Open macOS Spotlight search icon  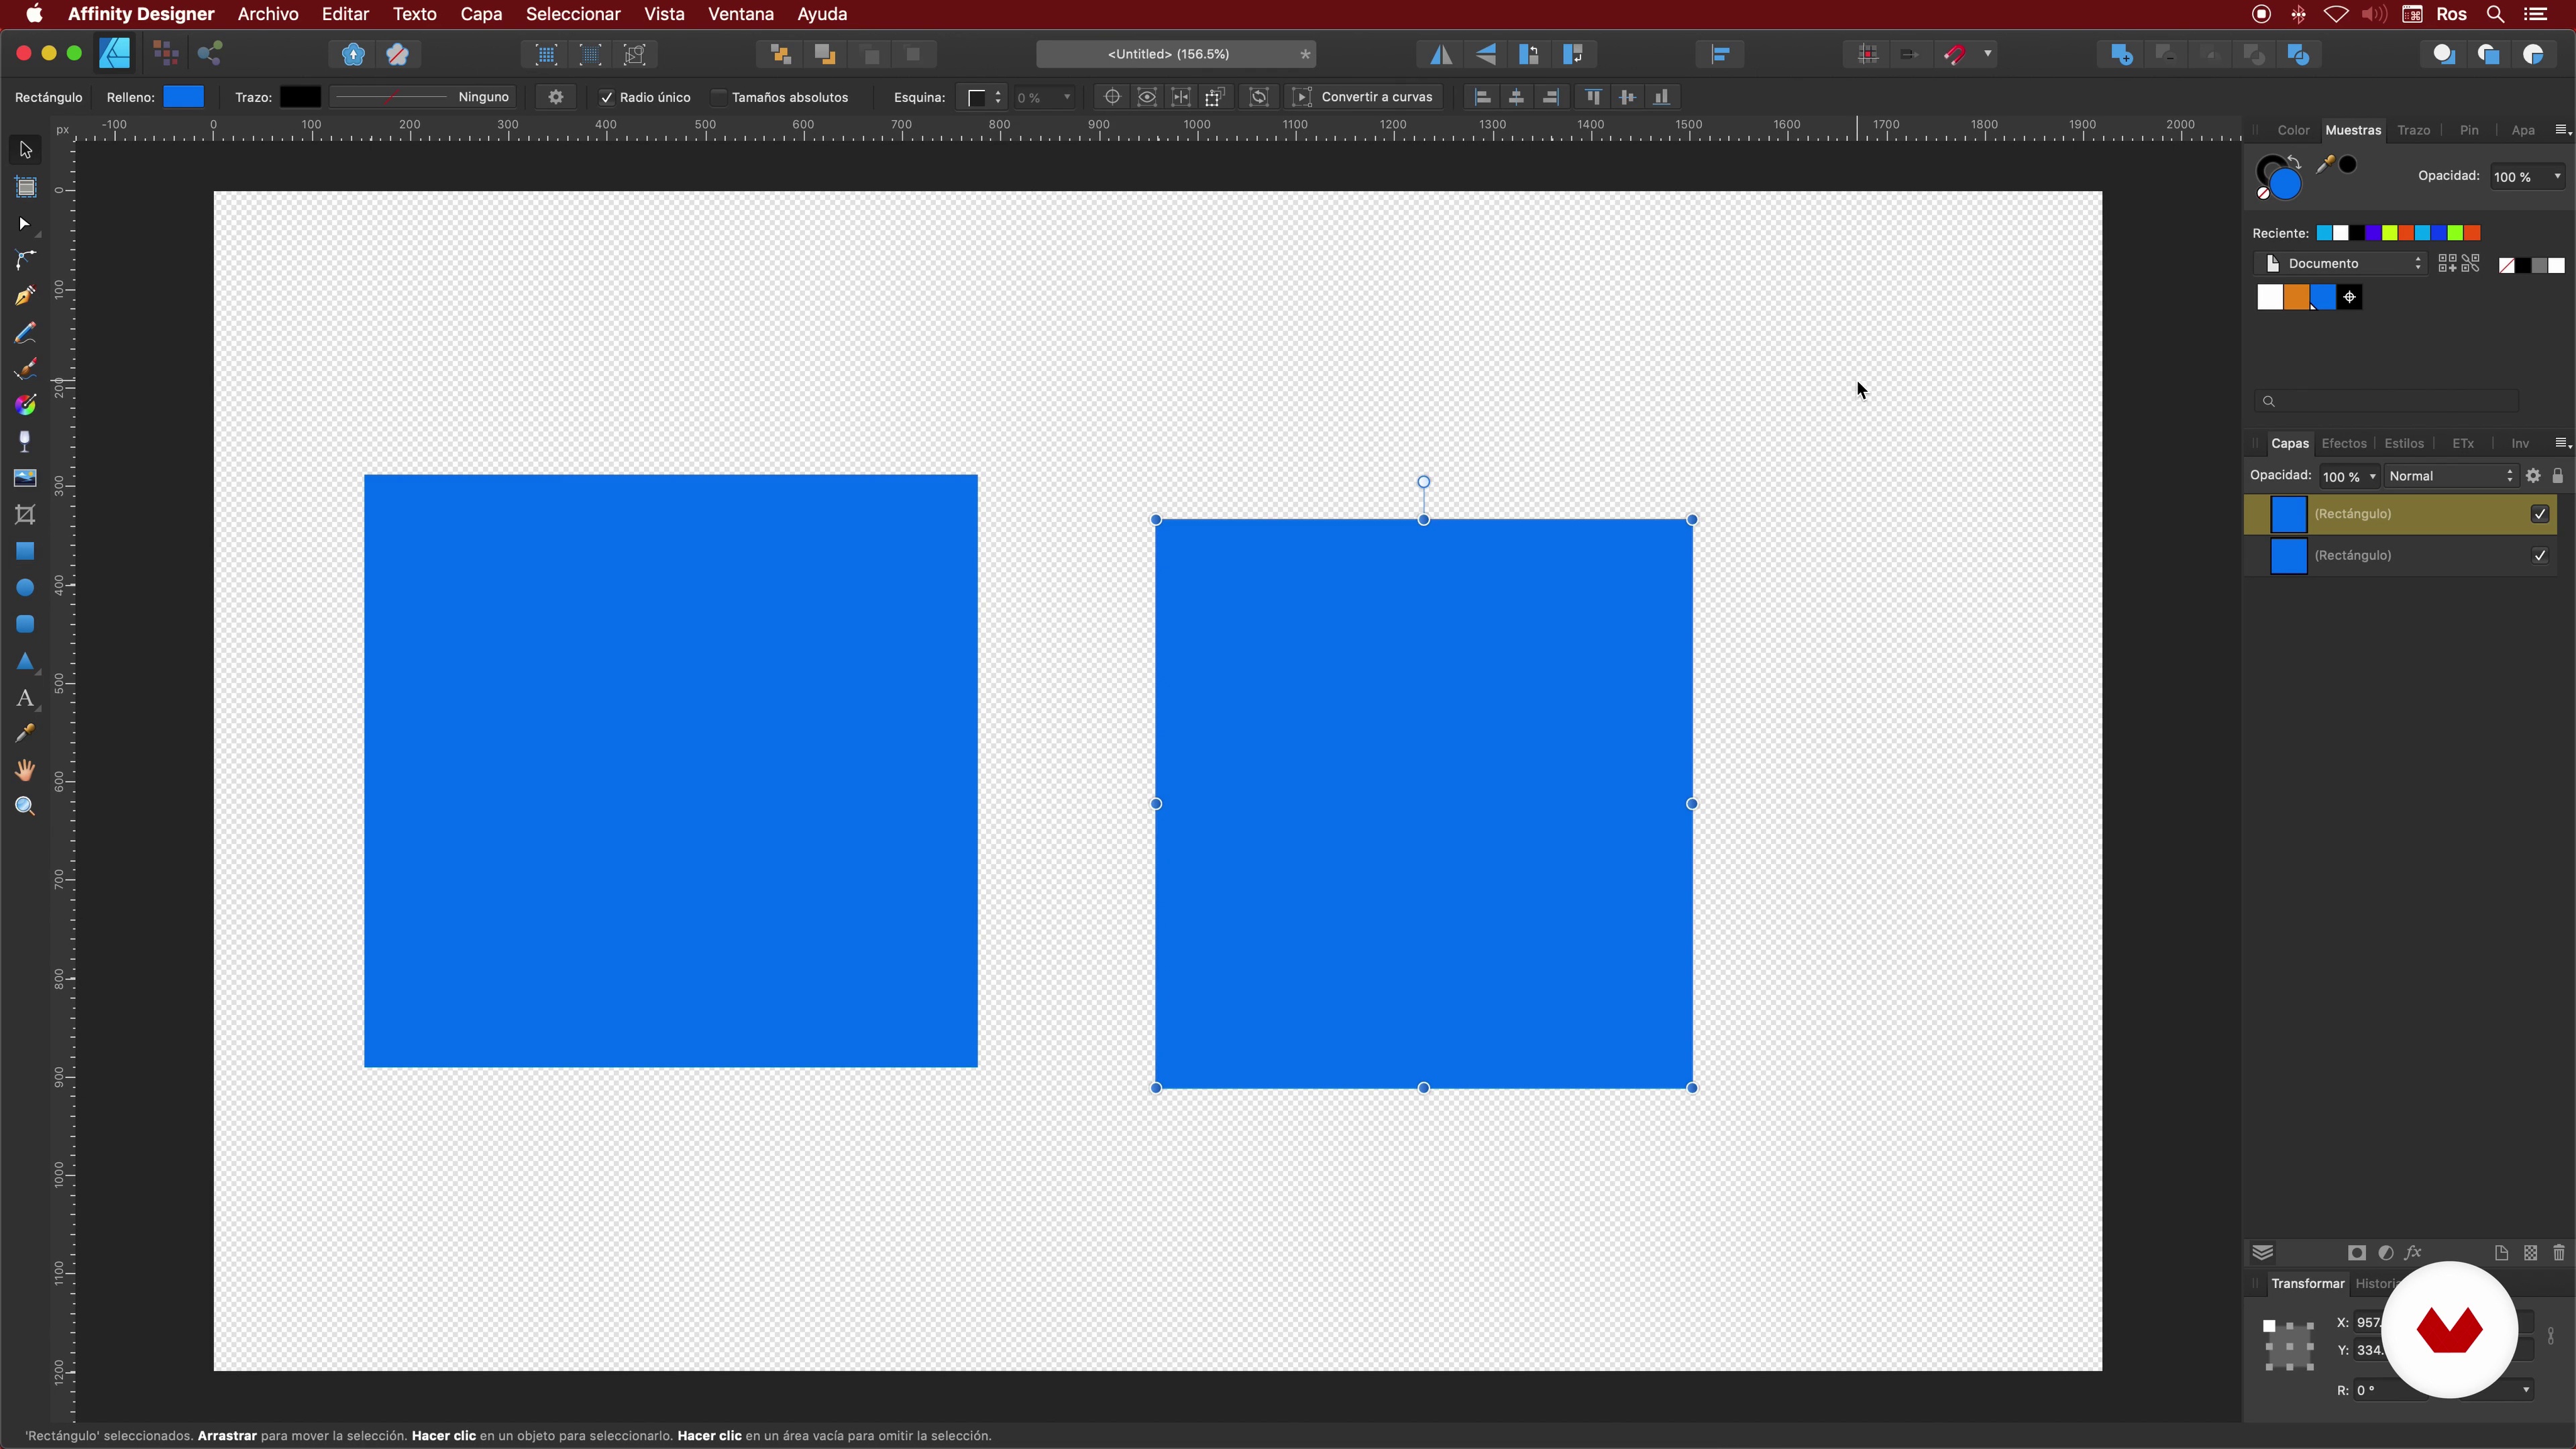click(2496, 14)
